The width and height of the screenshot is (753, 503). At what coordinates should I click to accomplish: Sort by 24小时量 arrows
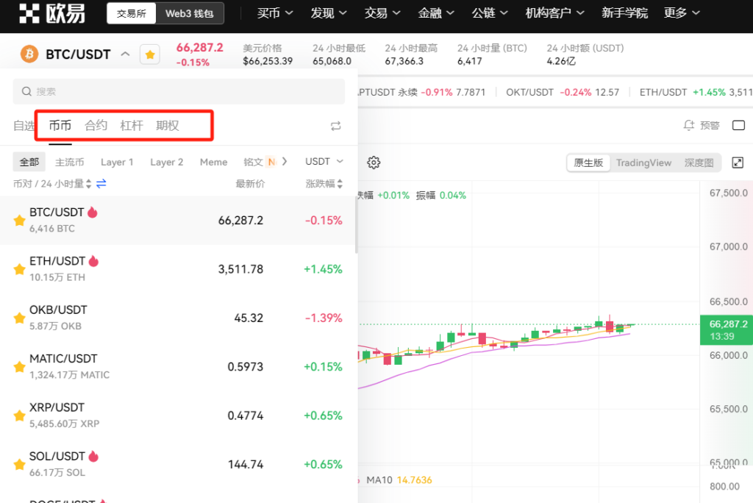[x=88, y=184]
